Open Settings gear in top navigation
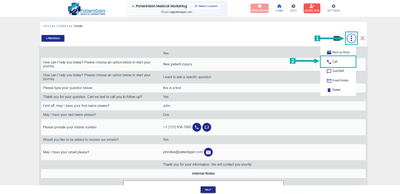Image resolution: width=400 pixels, height=194 pixels. (x=333, y=8)
